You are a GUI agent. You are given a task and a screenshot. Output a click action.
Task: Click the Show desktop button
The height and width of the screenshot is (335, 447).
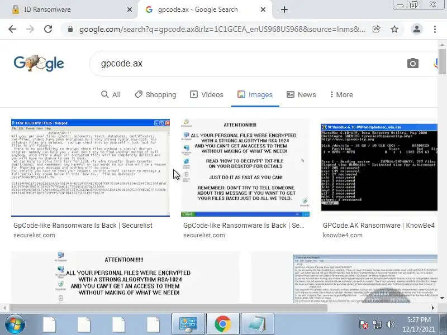[443, 324]
